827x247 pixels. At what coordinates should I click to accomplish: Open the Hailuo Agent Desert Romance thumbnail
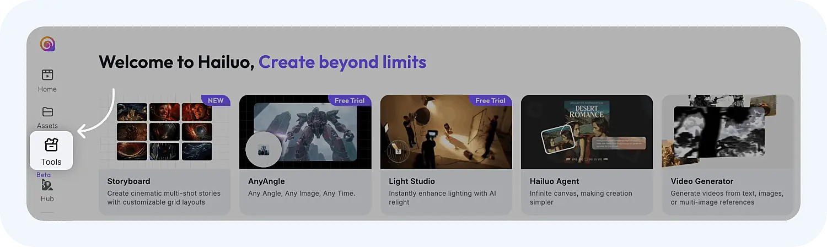coord(587,132)
